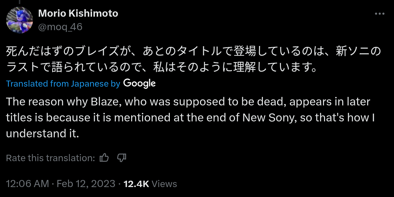
Task: Like the translation with thumbs up
Action: tap(104, 158)
